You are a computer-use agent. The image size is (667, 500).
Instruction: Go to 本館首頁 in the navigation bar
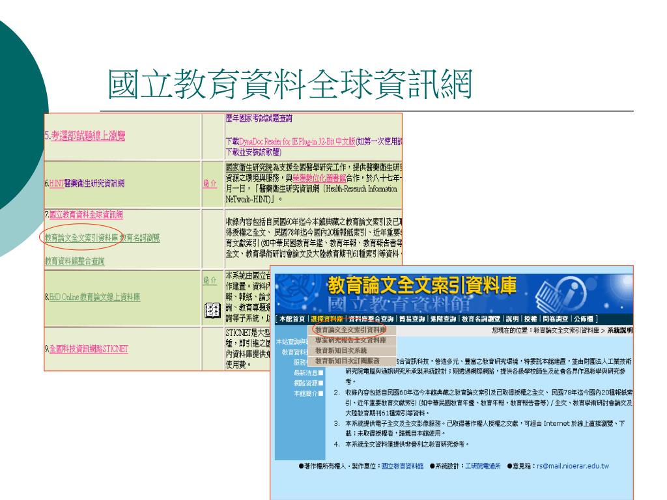(292, 319)
